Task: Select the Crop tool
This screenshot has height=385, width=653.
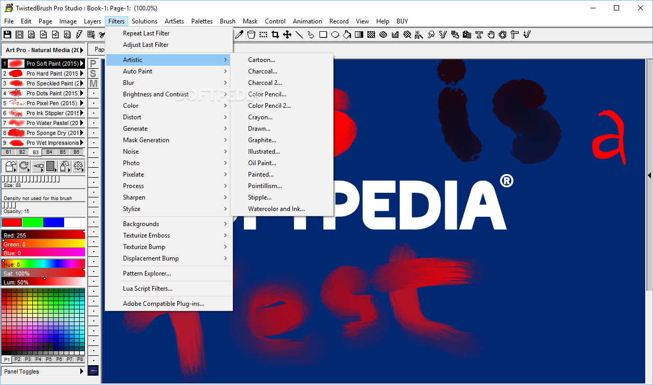Action: click(275, 34)
